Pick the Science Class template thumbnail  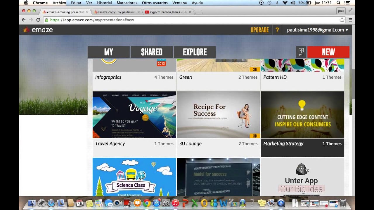tap(134, 177)
